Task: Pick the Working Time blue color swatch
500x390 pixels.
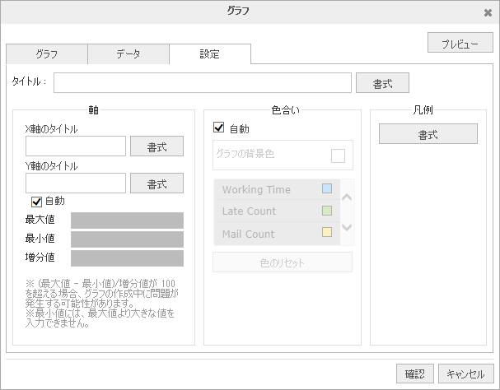Action: tap(327, 190)
